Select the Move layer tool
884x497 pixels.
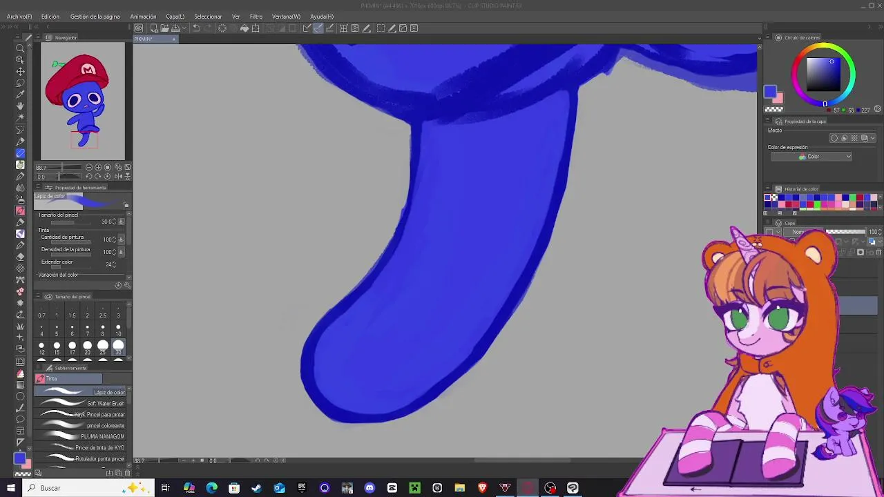pyautogui.click(x=20, y=71)
